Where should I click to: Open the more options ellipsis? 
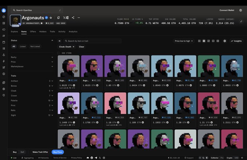pos(79,18)
